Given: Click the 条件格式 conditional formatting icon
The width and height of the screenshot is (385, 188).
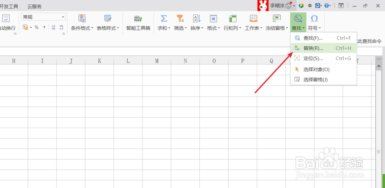Looking at the screenshot, I should [x=82, y=18].
